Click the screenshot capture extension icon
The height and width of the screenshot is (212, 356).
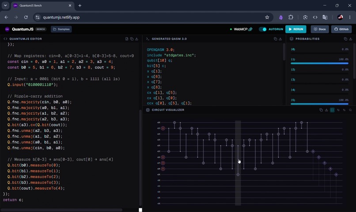(x=305, y=17)
